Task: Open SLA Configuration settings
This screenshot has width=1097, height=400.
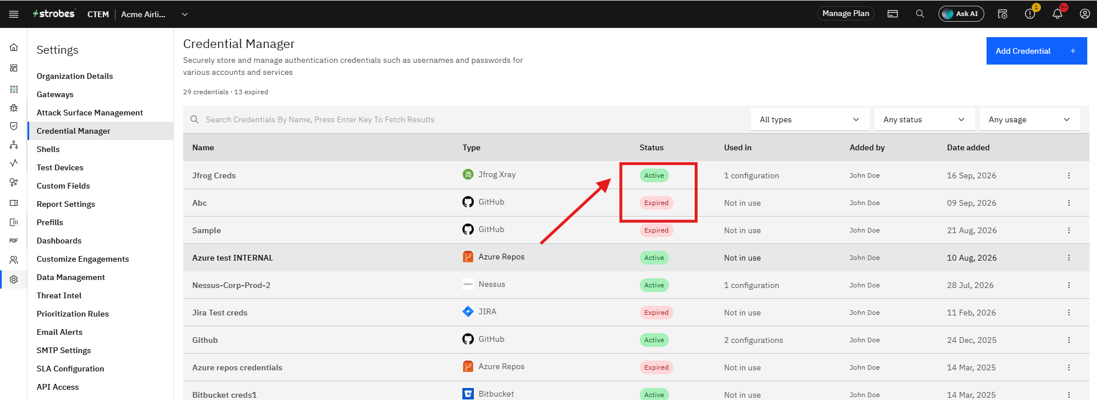Action: (70, 369)
